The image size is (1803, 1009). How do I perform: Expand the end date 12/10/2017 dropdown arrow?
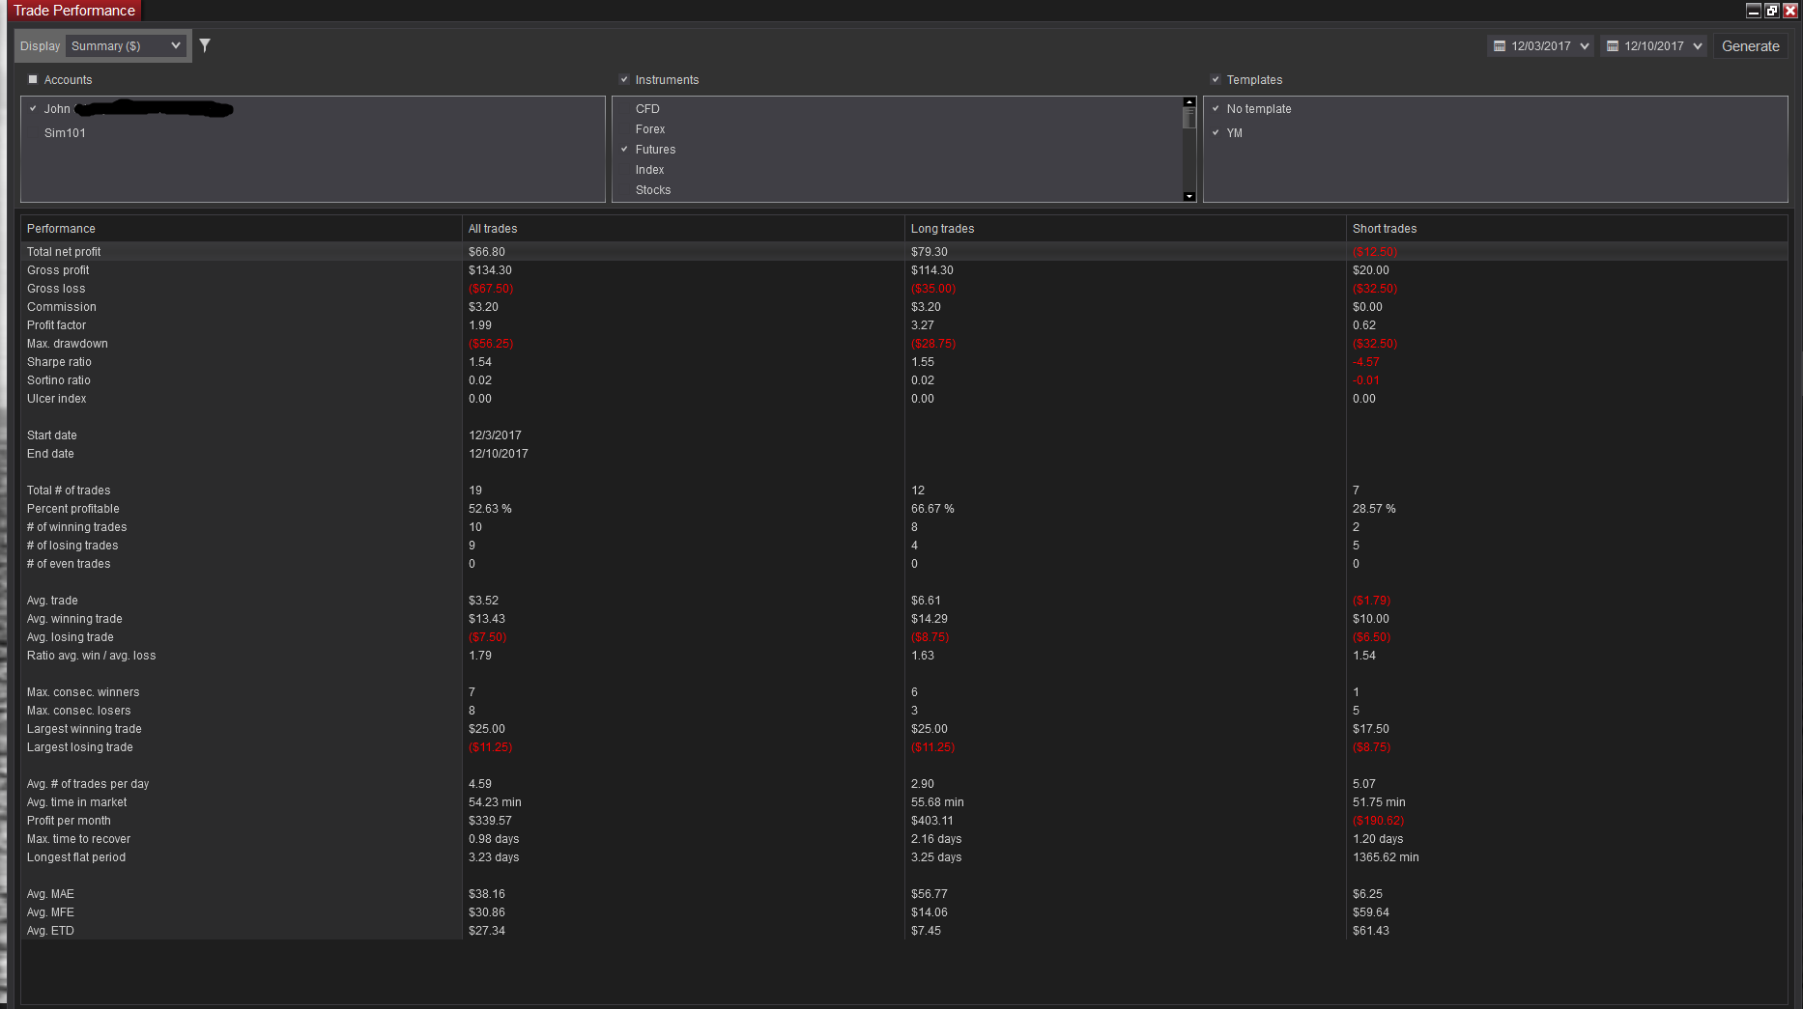point(1698,46)
